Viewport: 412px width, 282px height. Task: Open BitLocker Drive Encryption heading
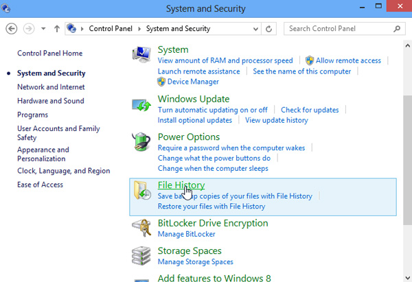coord(213,223)
